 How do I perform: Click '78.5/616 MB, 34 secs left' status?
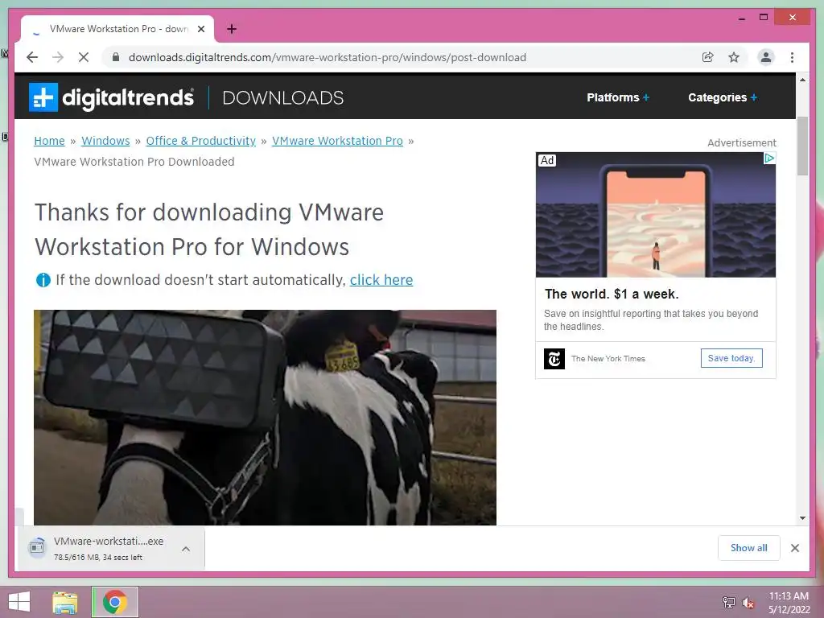coord(97,557)
